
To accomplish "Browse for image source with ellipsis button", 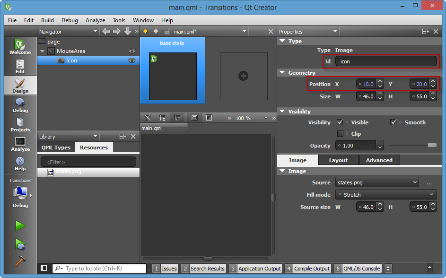I will [x=429, y=183].
